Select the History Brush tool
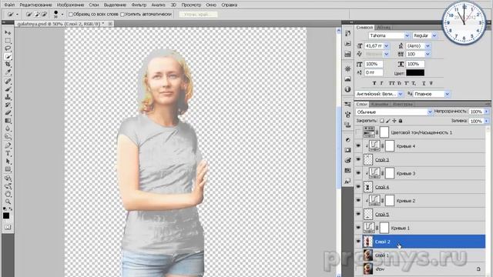 tap(8, 105)
